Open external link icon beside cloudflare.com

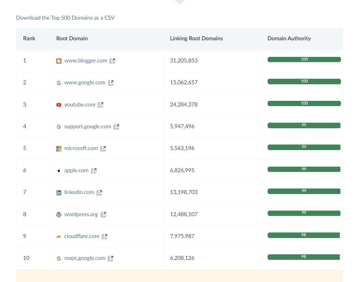tap(104, 236)
